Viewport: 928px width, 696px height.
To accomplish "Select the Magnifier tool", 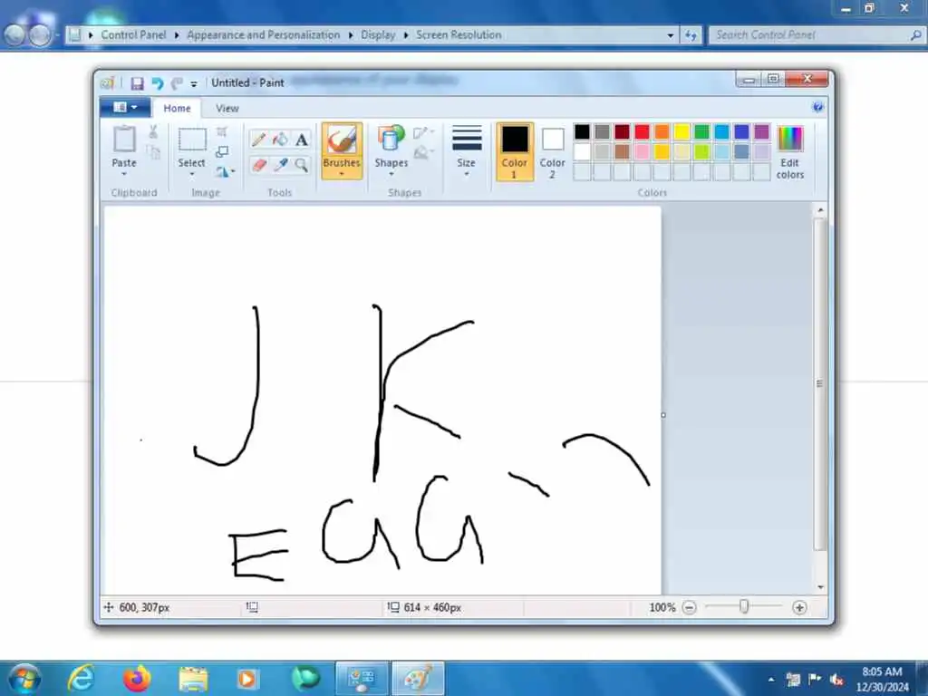I will click(x=301, y=165).
